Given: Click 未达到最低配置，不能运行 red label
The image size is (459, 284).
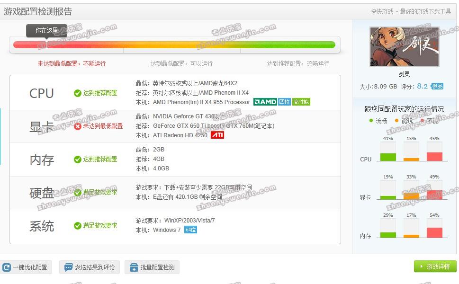Looking at the screenshot, I should pyautogui.click(x=72, y=63).
